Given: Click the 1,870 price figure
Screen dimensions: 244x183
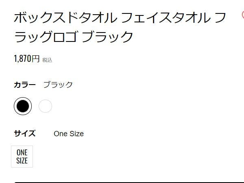Looking at the screenshot, I should 22,59.
